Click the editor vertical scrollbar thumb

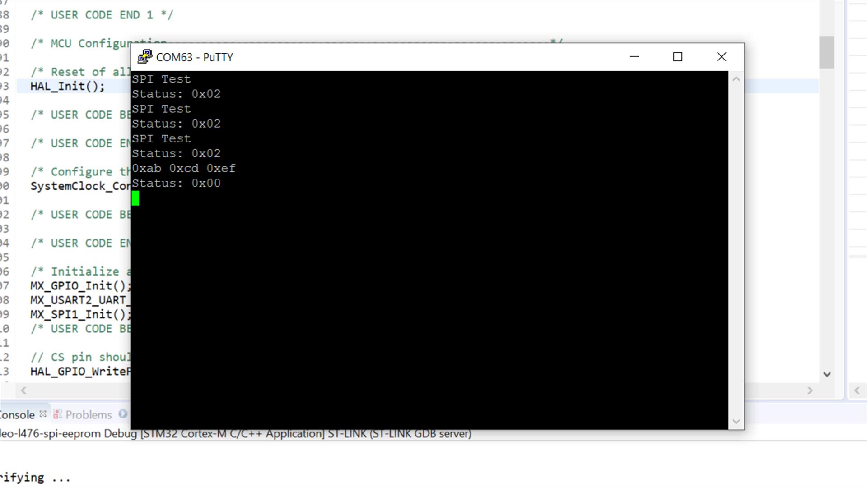(826, 52)
